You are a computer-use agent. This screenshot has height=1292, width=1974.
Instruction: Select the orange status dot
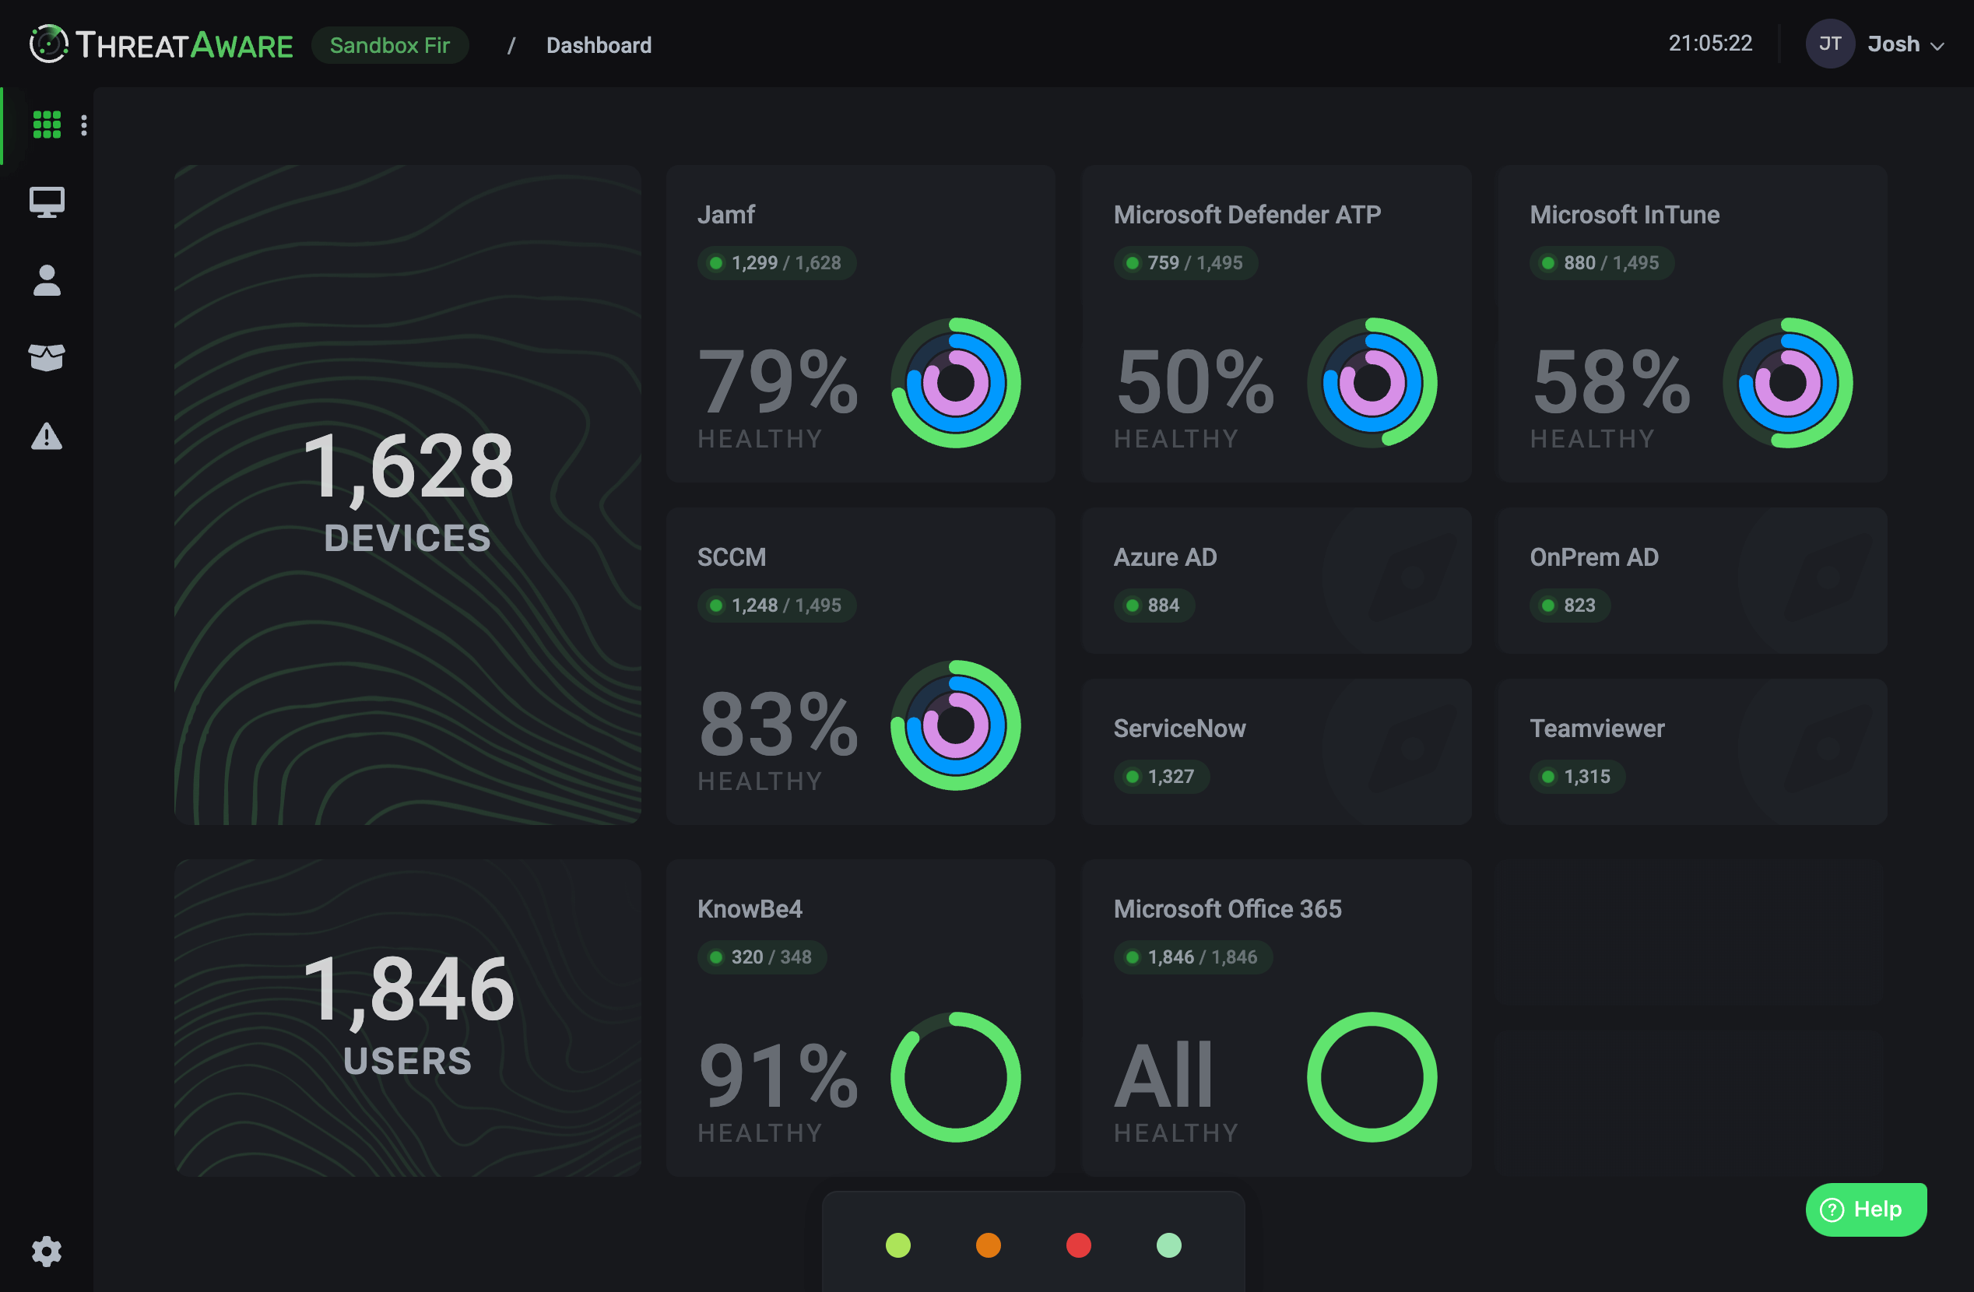click(x=989, y=1245)
